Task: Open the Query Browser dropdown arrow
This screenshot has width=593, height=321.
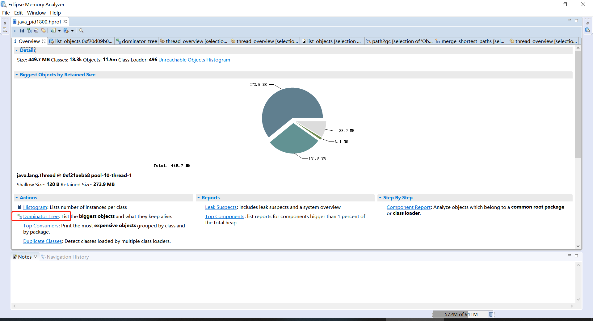Action: (x=72, y=31)
